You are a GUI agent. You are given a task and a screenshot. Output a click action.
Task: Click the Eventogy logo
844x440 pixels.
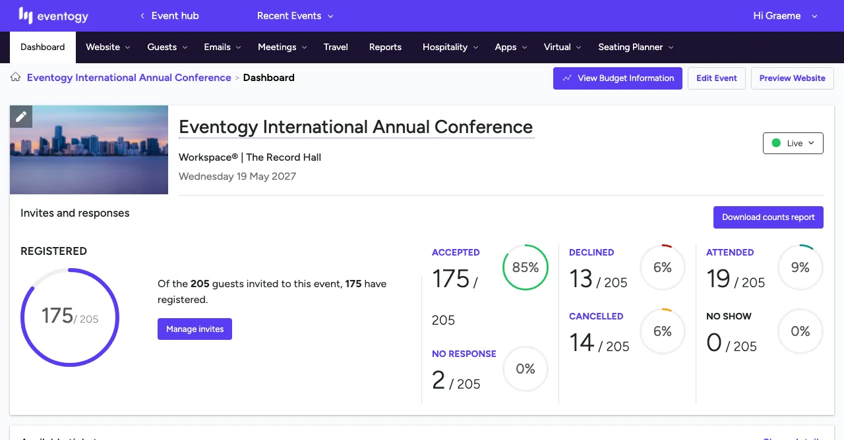(53, 16)
